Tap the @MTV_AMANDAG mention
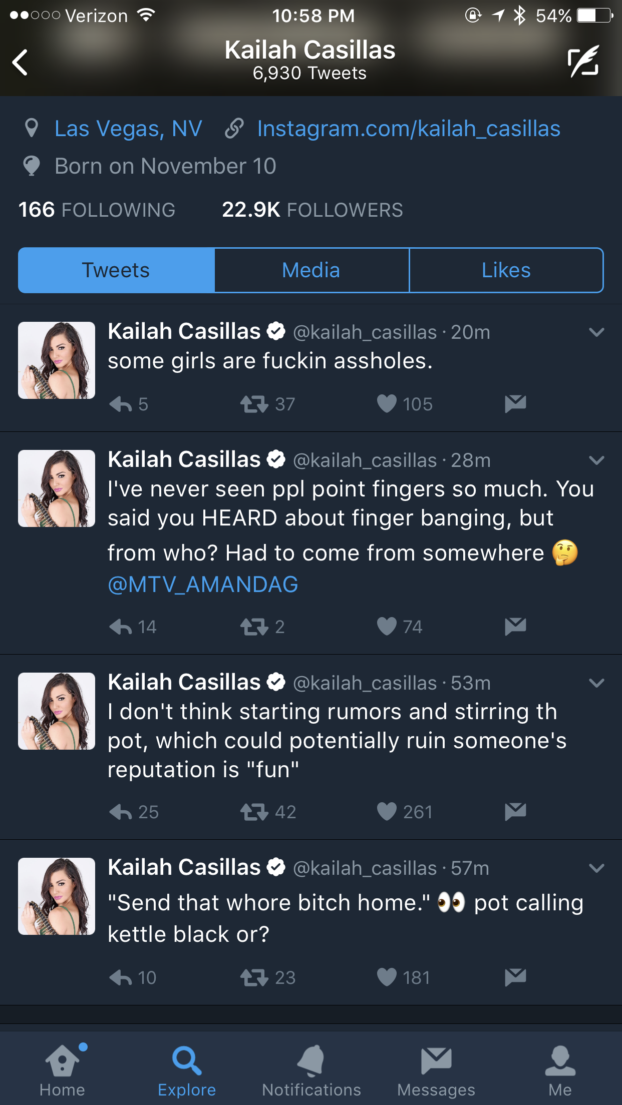Viewport: 622px width, 1105px height. 203,585
